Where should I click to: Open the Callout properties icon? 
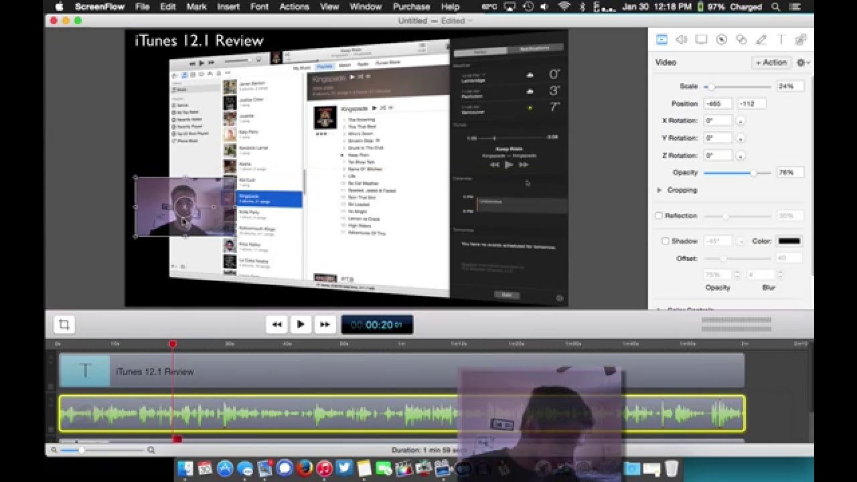pos(721,39)
